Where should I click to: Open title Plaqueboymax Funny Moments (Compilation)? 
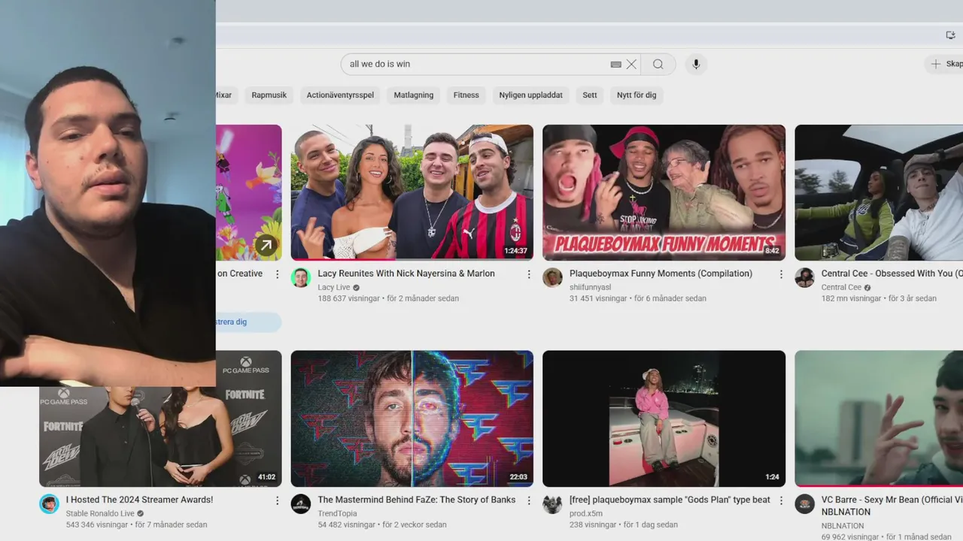[661, 274]
